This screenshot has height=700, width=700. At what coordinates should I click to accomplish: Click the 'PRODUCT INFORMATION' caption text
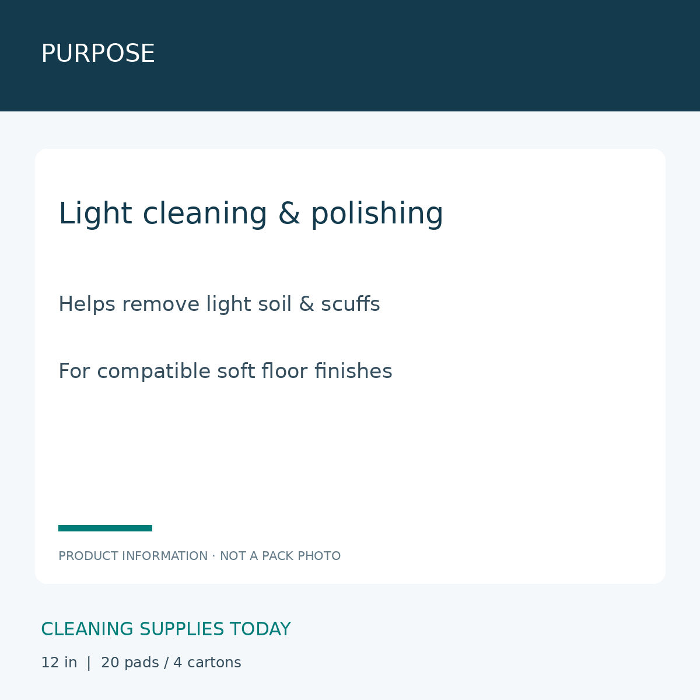click(133, 556)
